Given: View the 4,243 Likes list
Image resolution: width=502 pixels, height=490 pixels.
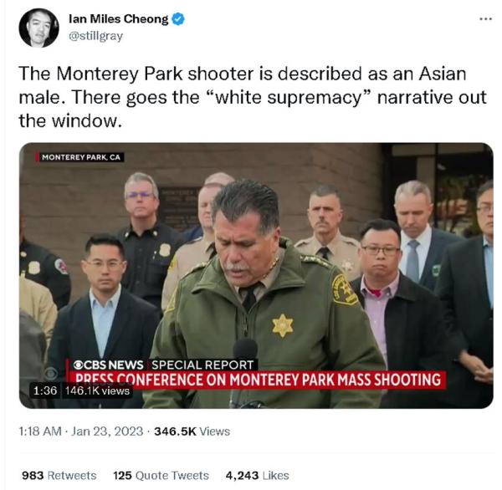Looking at the screenshot, I should point(257,475).
